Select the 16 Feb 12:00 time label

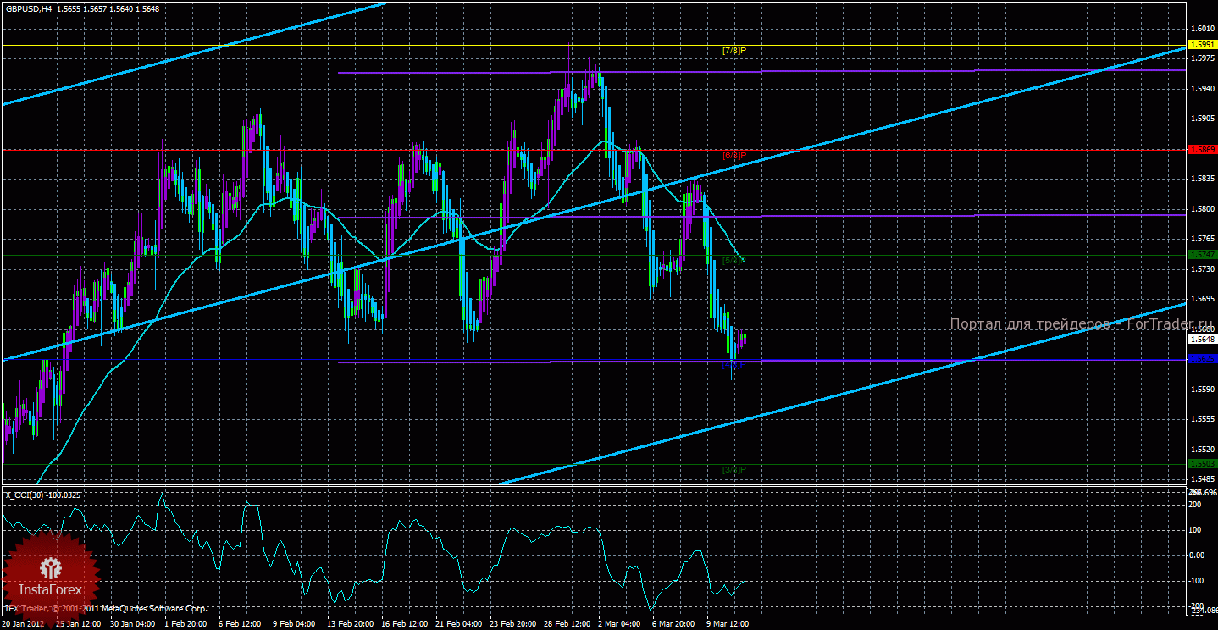[405, 623]
